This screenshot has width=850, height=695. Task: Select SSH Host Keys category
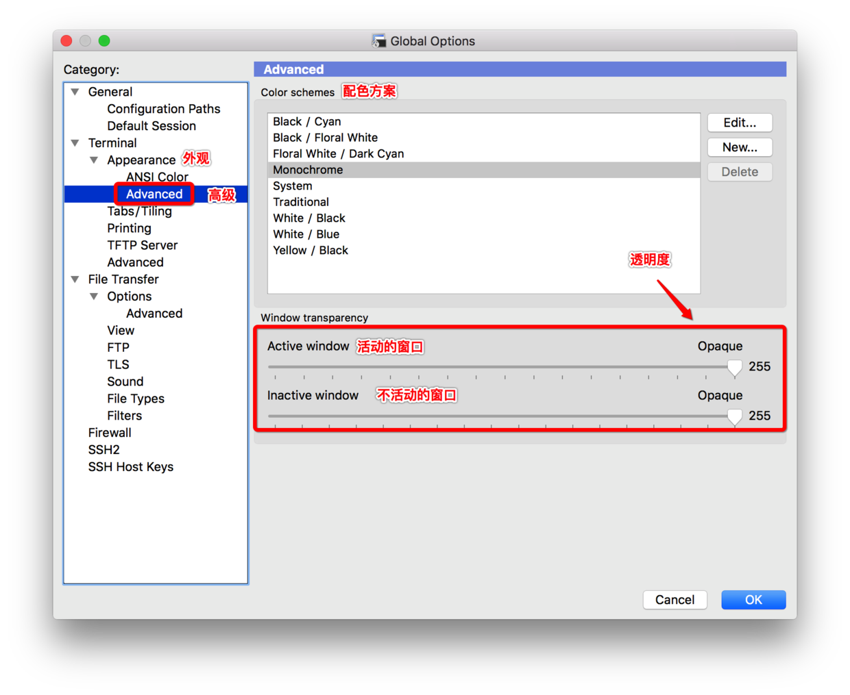point(130,467)
